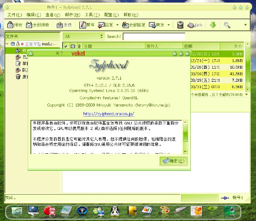256x221 pixels.
Task: Select the message sized 7.2KB
Action: 217,80
